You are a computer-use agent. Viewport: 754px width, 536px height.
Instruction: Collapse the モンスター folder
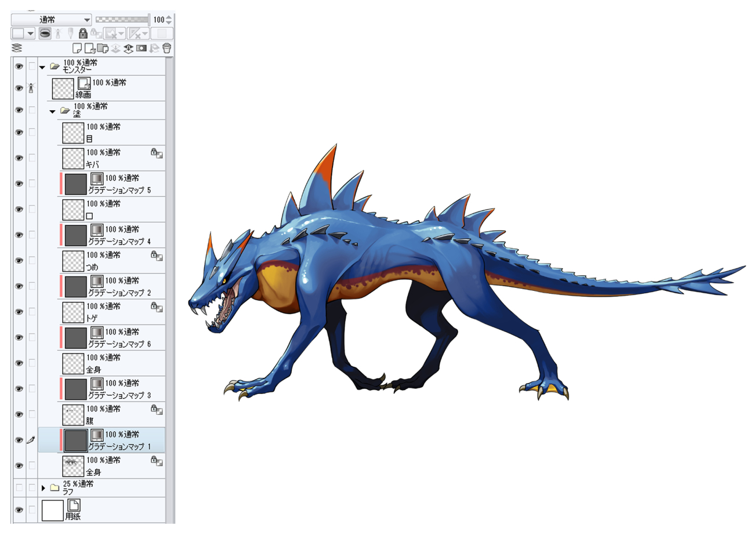point(42,67)
